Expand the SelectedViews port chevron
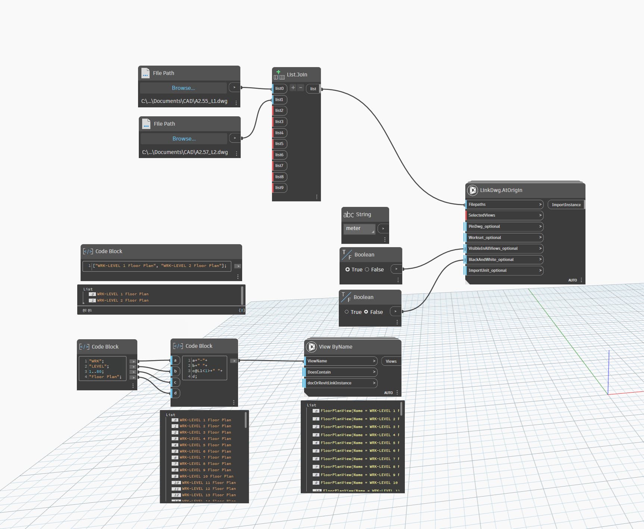This screenshot has height=529, width=644. pyautogui.click(x=540, y=215)
